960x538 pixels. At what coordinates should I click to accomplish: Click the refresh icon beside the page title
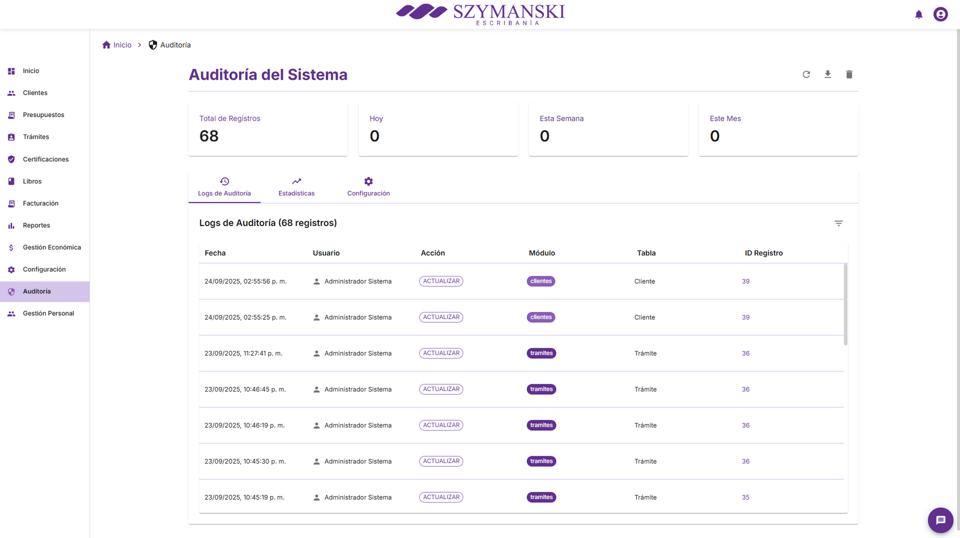pyautogui.click(x=806, y=74)
